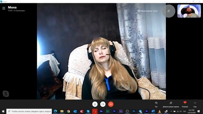The image size is (203, 114).
Task: Add a participant to the call
Action: point(169,11)
